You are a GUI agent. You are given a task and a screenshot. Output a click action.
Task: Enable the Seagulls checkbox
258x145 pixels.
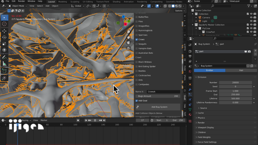pos(136,44)
